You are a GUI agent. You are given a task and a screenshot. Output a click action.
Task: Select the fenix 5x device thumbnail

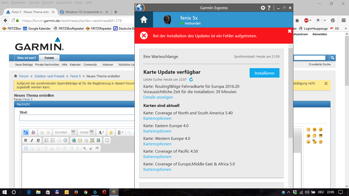(x=168, y=20)
